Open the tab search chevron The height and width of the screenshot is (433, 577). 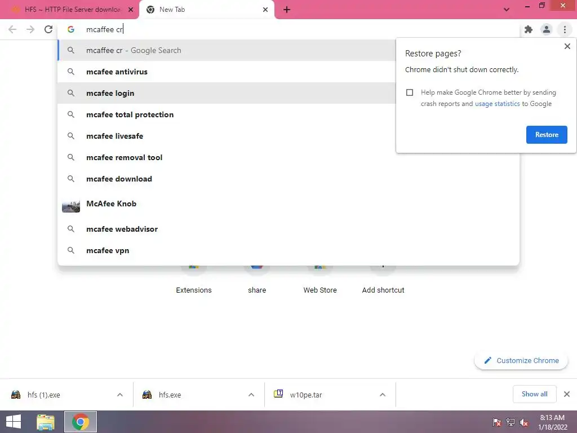click(x=507, y=10)
